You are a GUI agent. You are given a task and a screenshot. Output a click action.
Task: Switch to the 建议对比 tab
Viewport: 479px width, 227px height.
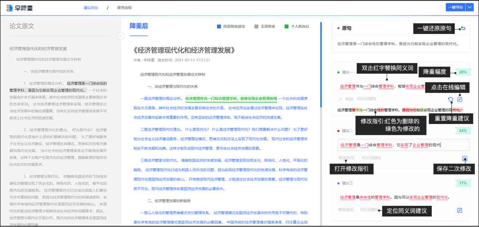click(x=91, y=7)
